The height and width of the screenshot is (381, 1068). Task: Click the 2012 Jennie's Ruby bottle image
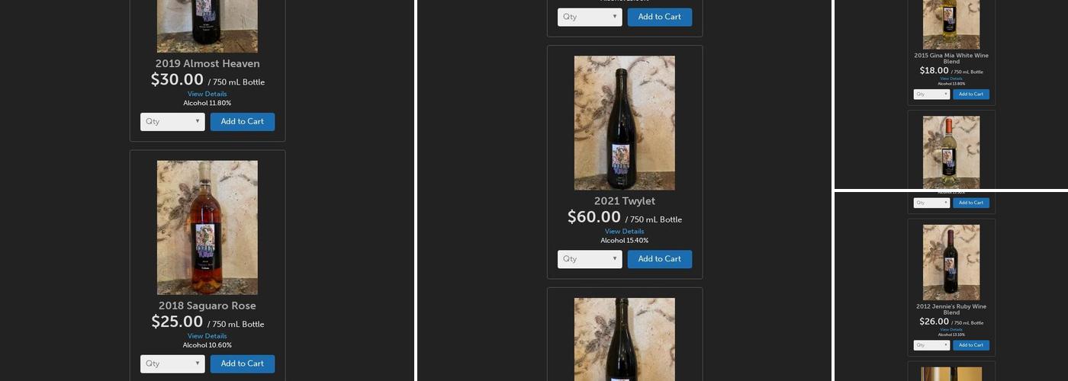point(951,262)
